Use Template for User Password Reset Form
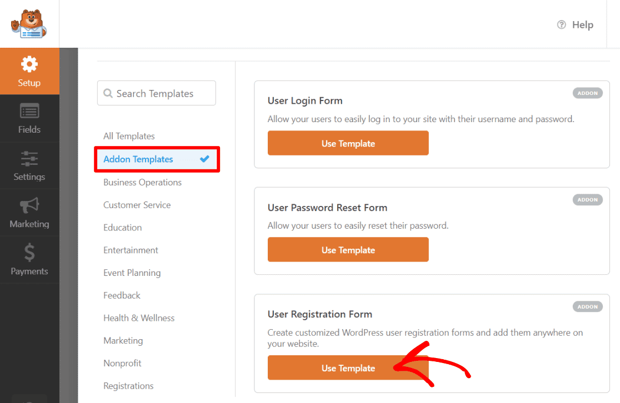 pyautogui.click(x=348, y=250)
